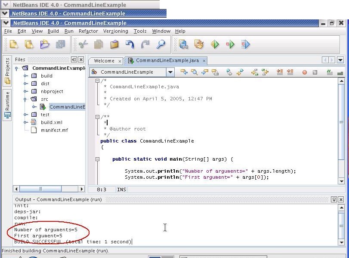Open the editor document list dropdown arrow
The height and width of the screenshot is (258, 349).
coord(340,60)
